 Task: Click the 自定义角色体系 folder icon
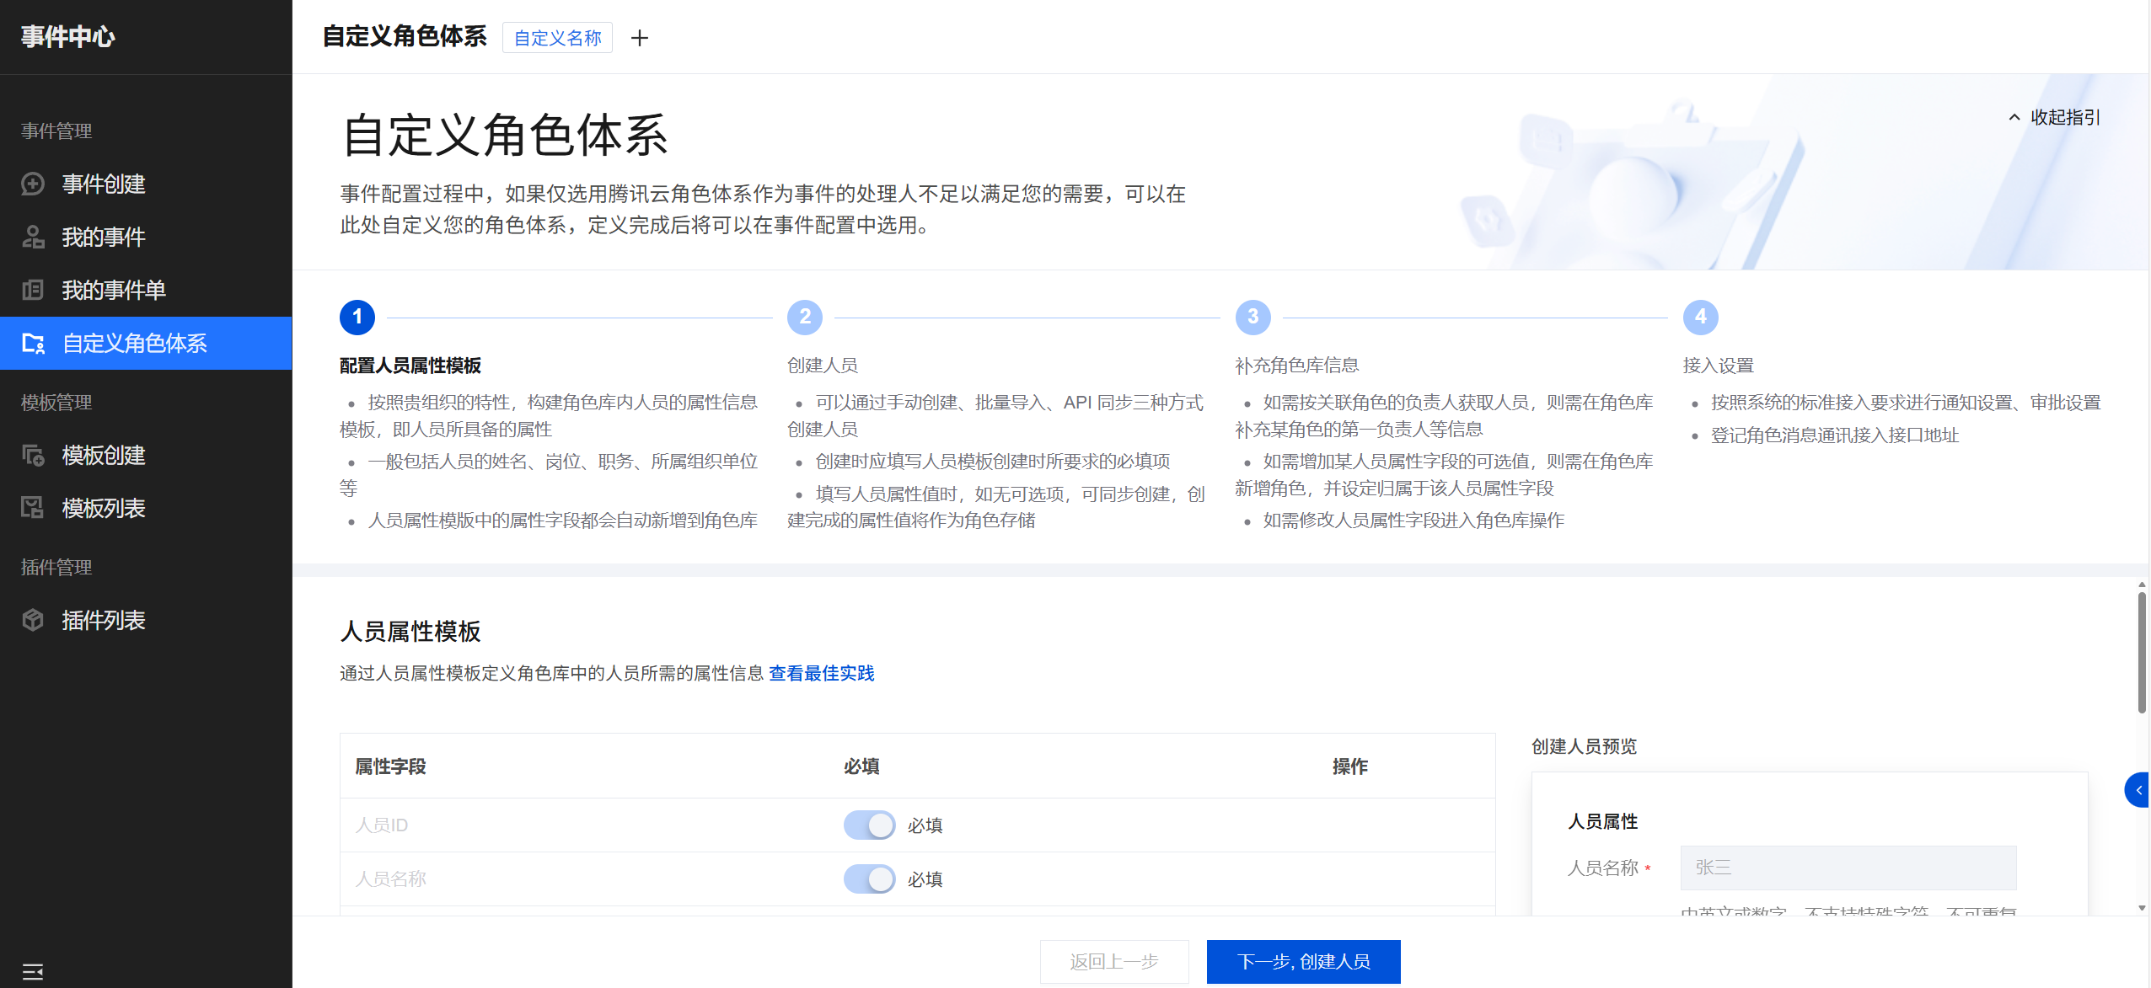coord(33,343)
